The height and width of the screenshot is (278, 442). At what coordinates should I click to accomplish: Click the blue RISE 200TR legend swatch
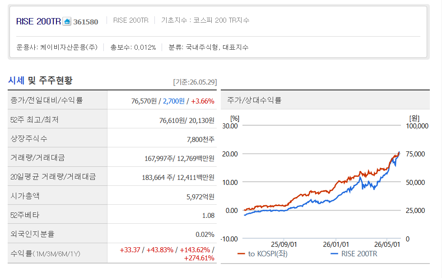coord(334,254)
